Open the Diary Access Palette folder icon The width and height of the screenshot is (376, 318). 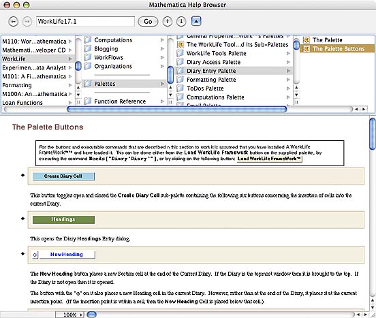[181, 62]
